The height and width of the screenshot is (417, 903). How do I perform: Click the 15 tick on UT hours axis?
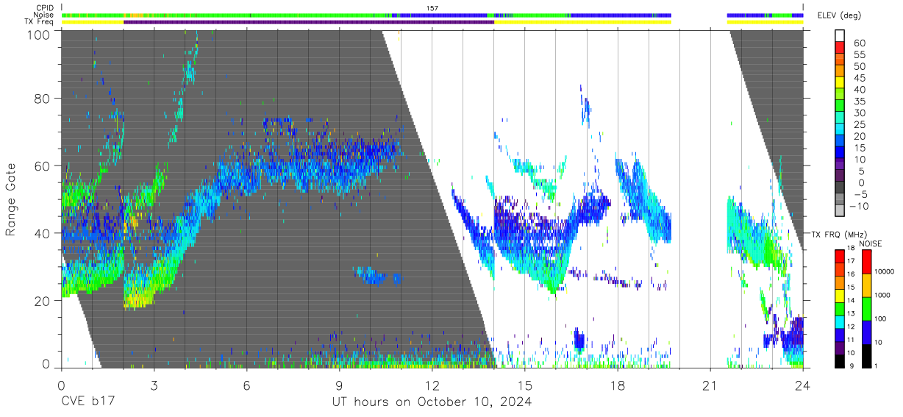(x=524, y=385)
